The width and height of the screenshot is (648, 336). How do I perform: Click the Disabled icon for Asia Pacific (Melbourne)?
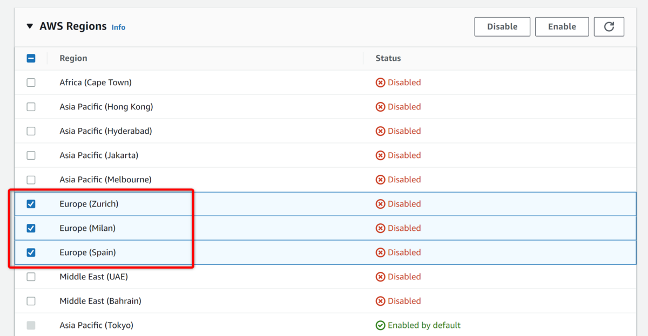tap(380, 180)
